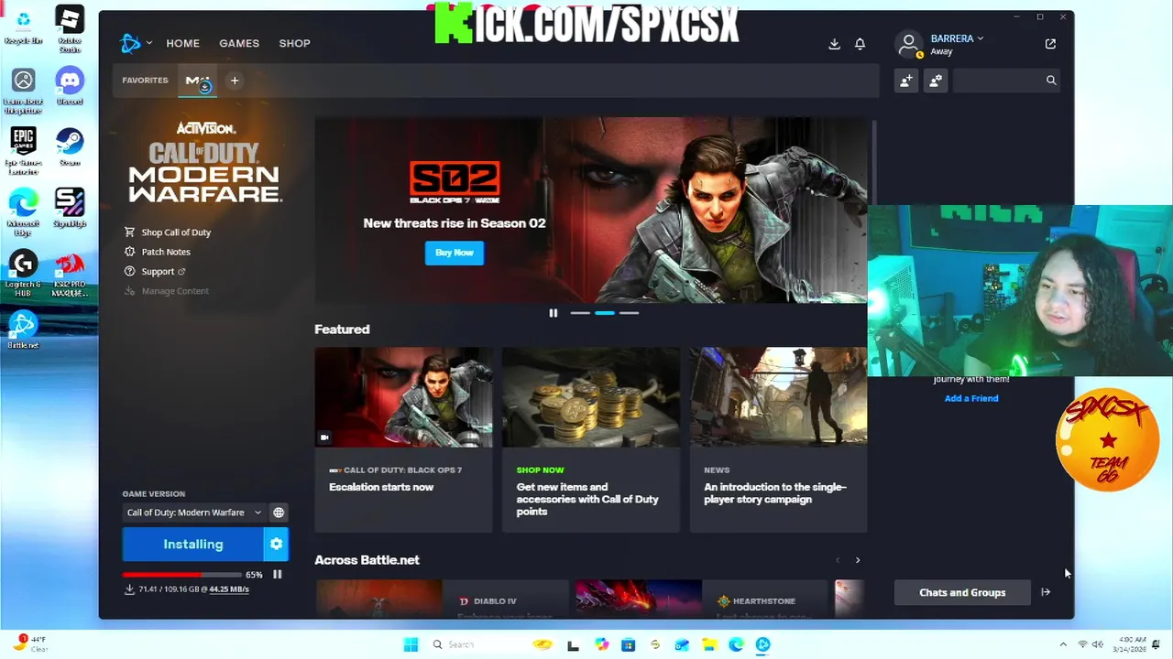Open Logitech G HUB desktop icon
The height and width of the screenshot is (659, 1173).
click(24, 273)
